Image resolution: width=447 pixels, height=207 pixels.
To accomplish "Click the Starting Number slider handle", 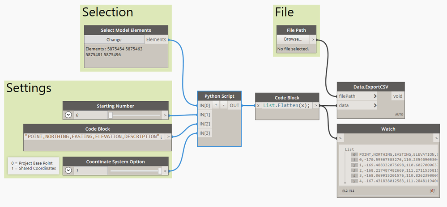I will point(111,115).
